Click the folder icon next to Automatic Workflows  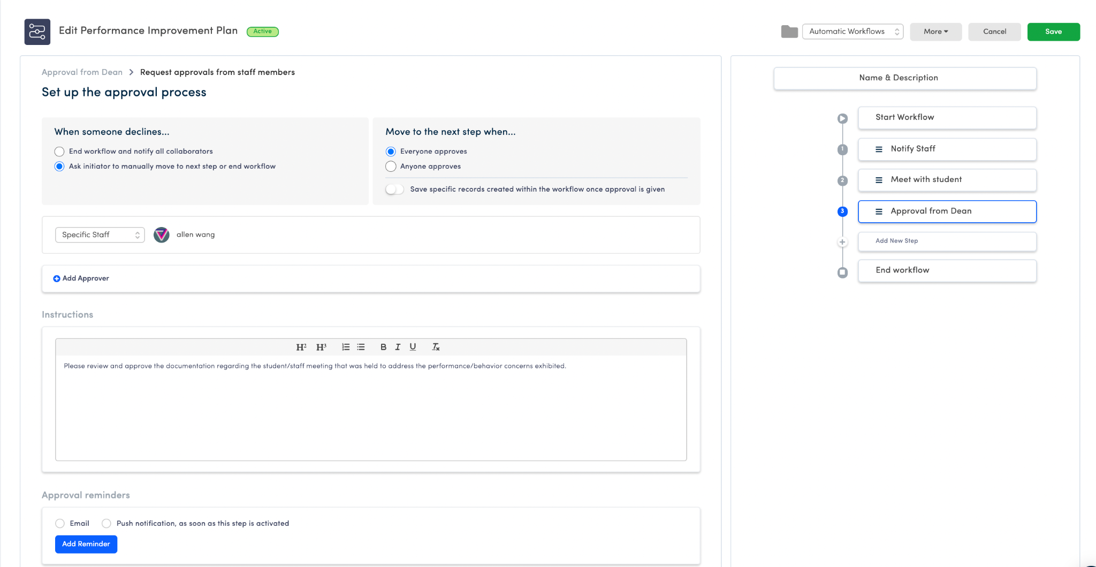point(789,32)
